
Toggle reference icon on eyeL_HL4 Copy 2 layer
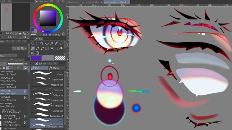point(25,91)
